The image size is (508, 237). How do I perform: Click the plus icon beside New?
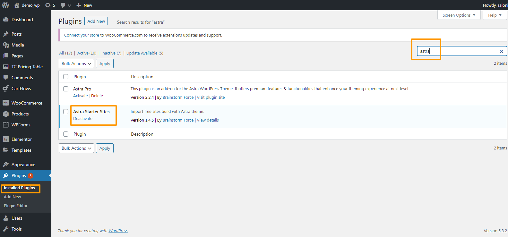(79, 5)
